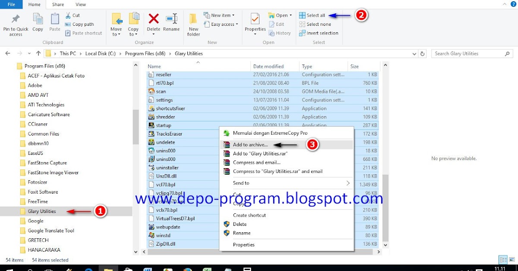Click Select none in the ribbon
The image size is (518, 271).
[x=315, y=24]
